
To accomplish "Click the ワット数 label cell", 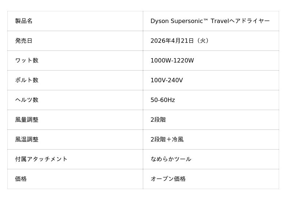I will (27, 61).
